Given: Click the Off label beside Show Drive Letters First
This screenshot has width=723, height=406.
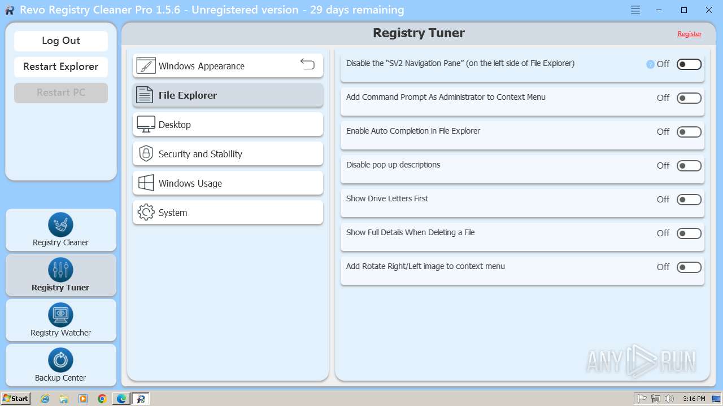Looking at the screenshot, I should (x=663, y=200).
